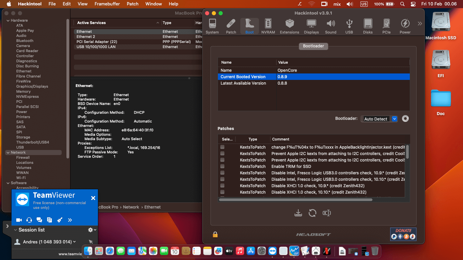Screen dimensions: 463x260
Task: Collapse the Network section in System Information sidebar
Action: 8,152
